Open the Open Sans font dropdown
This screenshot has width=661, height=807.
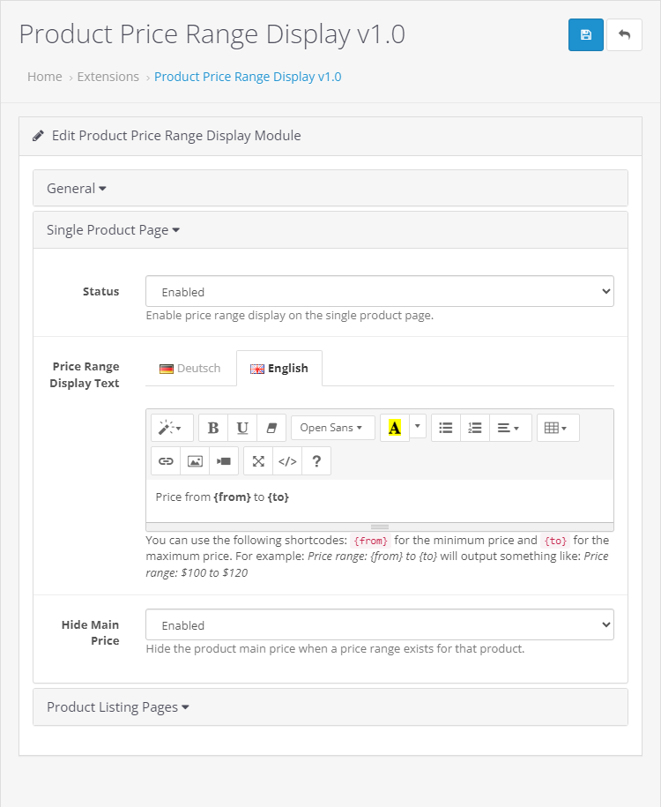(x=332, y=428)
